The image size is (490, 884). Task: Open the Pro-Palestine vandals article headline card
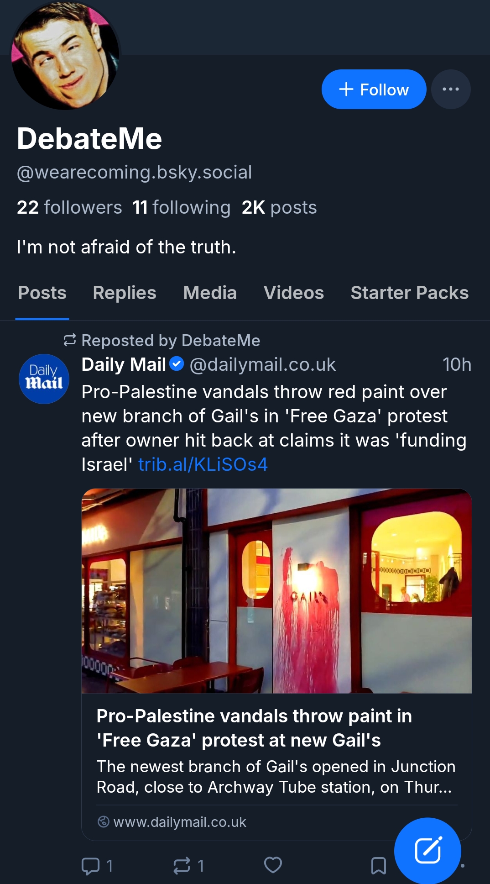[254, 728]
